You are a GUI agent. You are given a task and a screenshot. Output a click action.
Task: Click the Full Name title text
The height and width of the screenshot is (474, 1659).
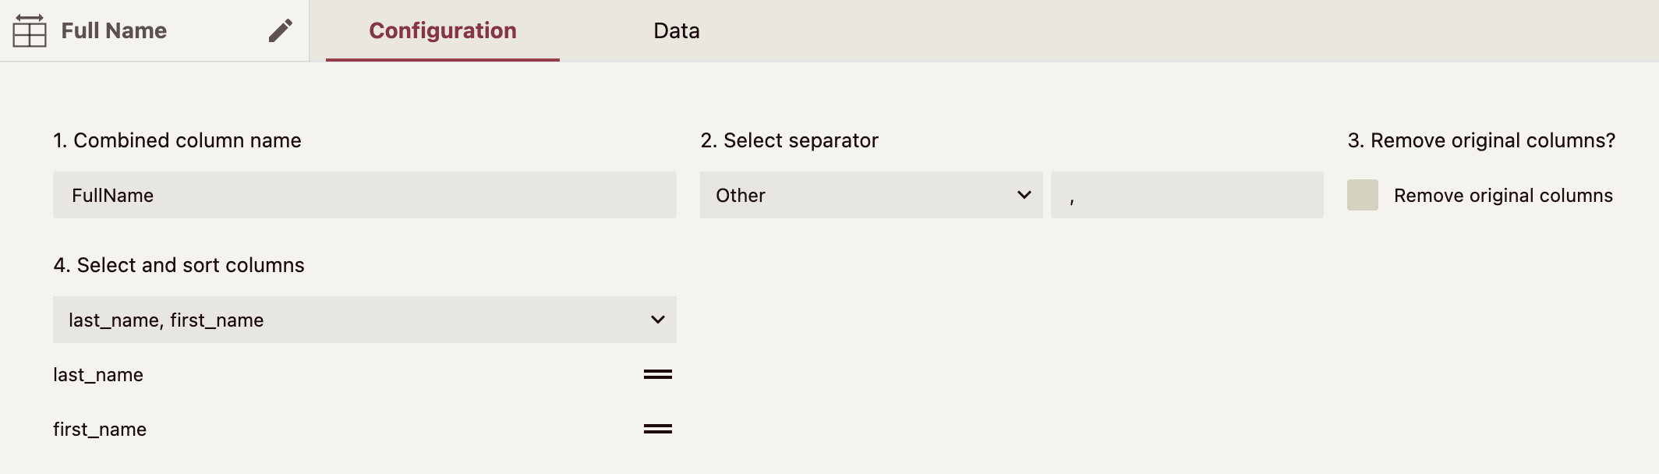[114, 31]
